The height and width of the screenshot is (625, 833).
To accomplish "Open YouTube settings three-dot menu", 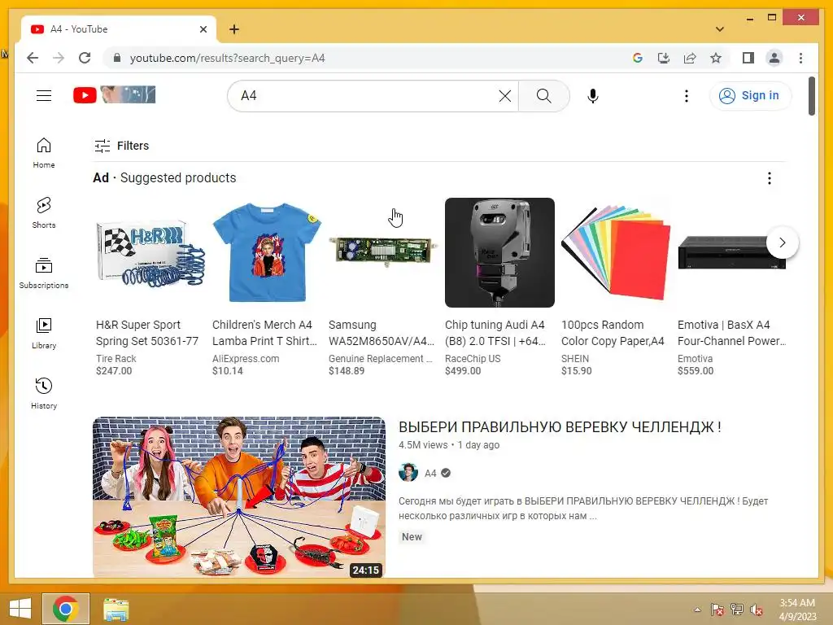I will coord(687,96).
